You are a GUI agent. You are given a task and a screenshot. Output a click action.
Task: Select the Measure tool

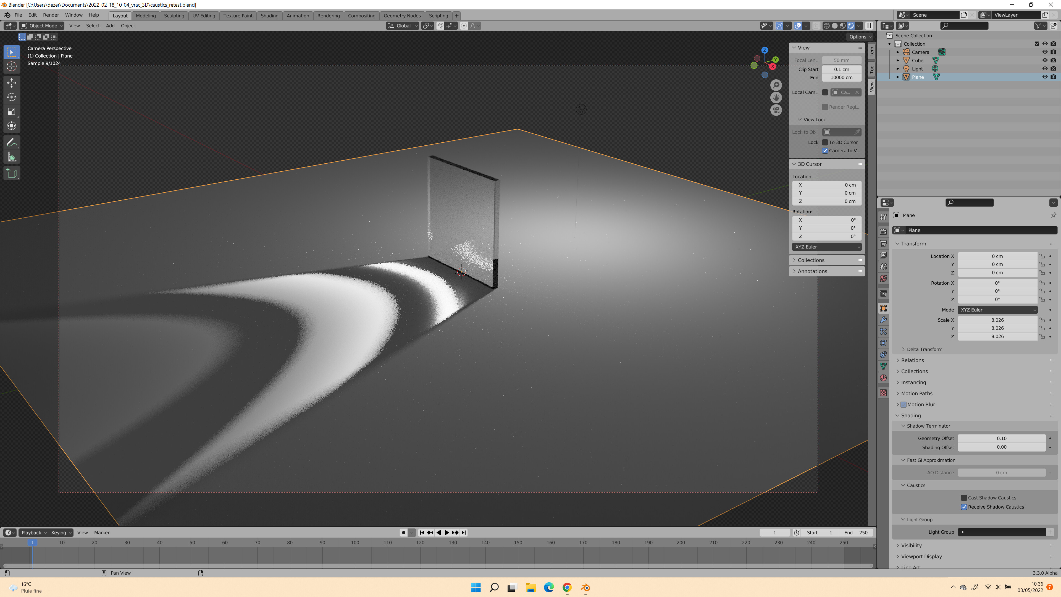tap(12, 157)
